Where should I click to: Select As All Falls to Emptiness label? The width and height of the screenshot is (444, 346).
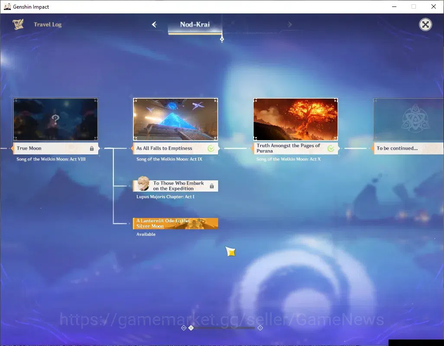pyautogui.click(x=176, y=148)
